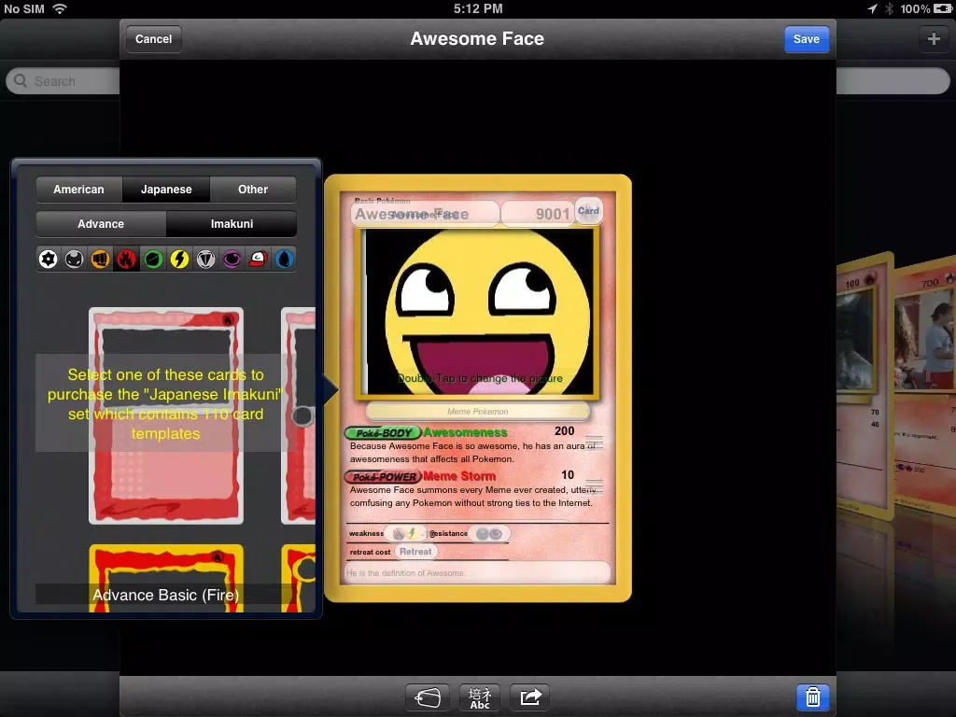
Task: Switch to the American templates tab
Action: pyautogui.click(x=78, y=190)
